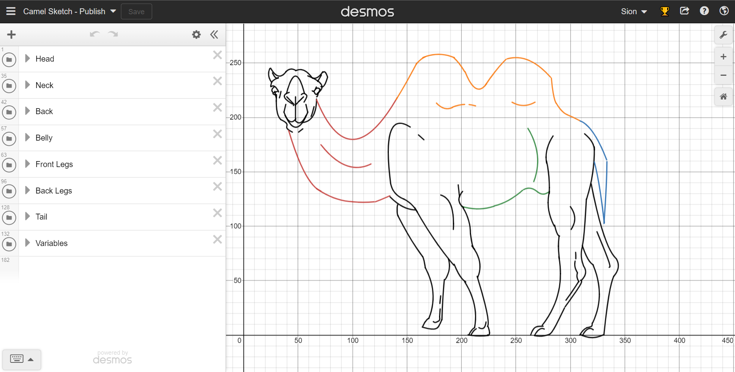The width and height of the screenshot is (735, 372).
Task: Open the language globe icon
Action: pos(724,11)
